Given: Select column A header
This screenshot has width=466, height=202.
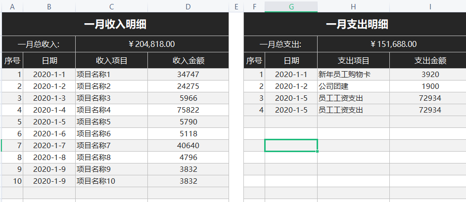Looking at the screenshot, I should [12, 6].
